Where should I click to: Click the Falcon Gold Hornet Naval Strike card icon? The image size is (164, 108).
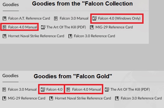(51, 98)
